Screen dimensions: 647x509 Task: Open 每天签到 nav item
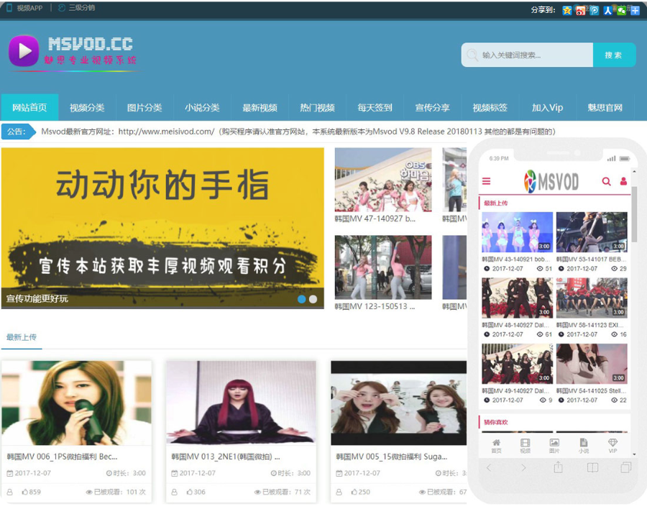375,108
